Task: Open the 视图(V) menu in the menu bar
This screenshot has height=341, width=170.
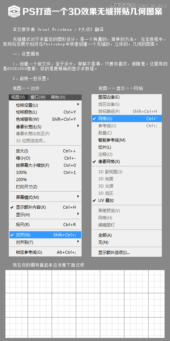Action: pyautogui.click(x=18, y=97)
